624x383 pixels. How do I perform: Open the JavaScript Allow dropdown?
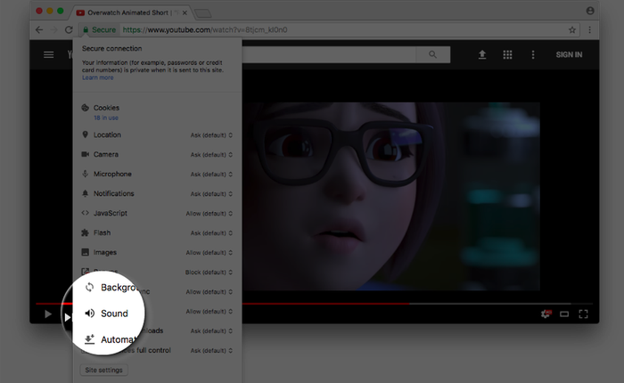[209, 214]
